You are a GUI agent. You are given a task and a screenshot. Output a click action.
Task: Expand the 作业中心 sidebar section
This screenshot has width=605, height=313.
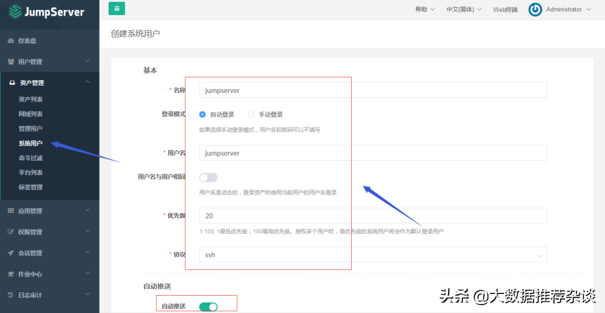49,274
